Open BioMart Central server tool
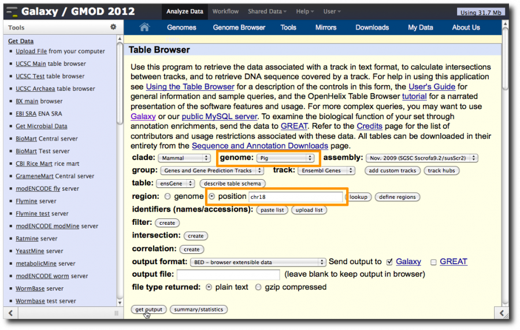Image resolution: width=520 pixels, height=330 pixels. 26,139
